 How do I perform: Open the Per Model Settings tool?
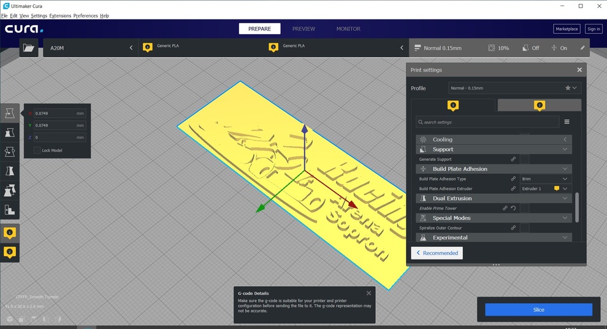[x=10, y=191]
